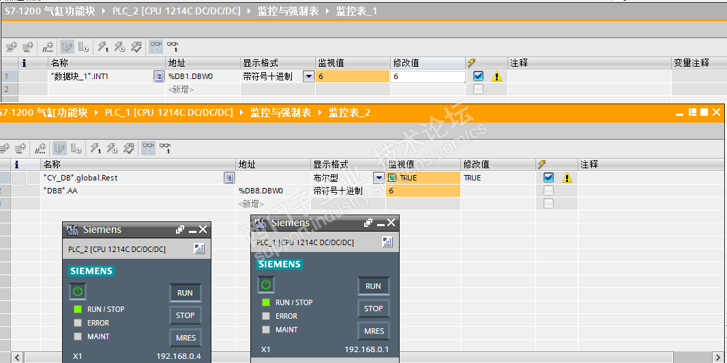Screen dimensions: 727x363
Task: Open tag picker for "数据块_1".INT1 name cell
Action: [x=159, y=77]
